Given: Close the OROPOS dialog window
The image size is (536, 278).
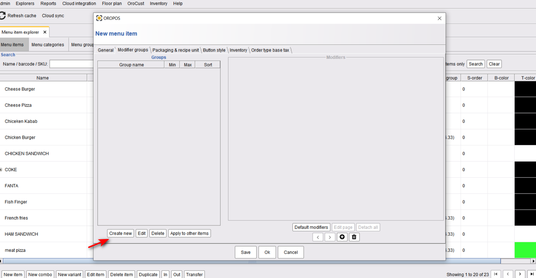Looking at the screenshot, I should (439, 18).
